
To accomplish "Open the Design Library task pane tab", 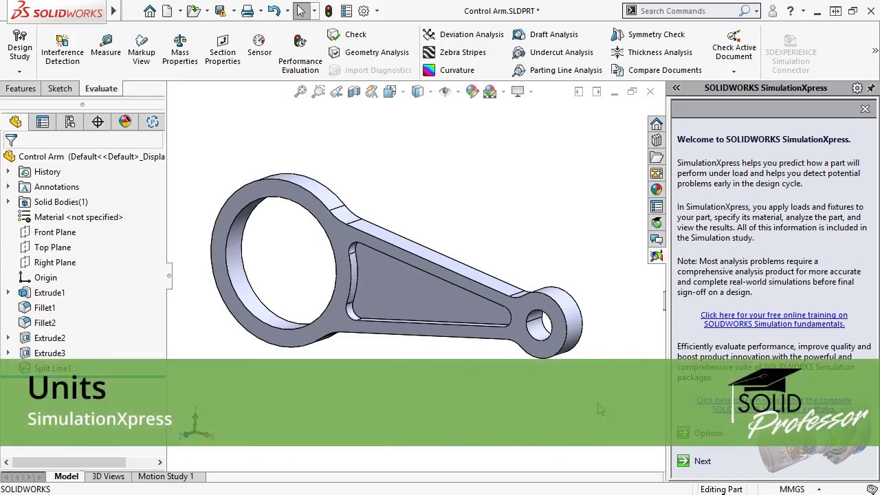I will tap(657, 140).
